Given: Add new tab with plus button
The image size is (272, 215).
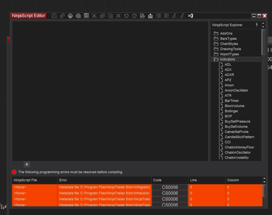Looking at the screenshot, I should pos(27,164).
